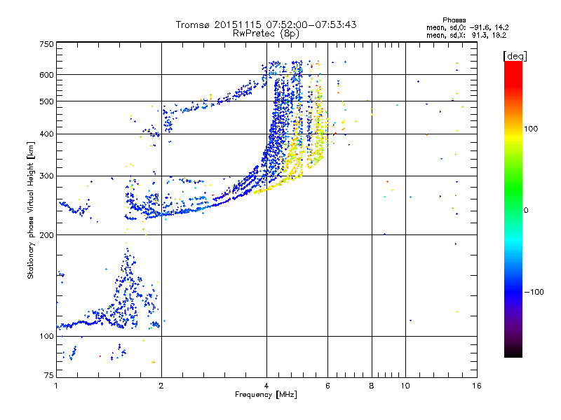Click the '100' tick label on the colorbar

pyautogui.click(x=531, y=129)
